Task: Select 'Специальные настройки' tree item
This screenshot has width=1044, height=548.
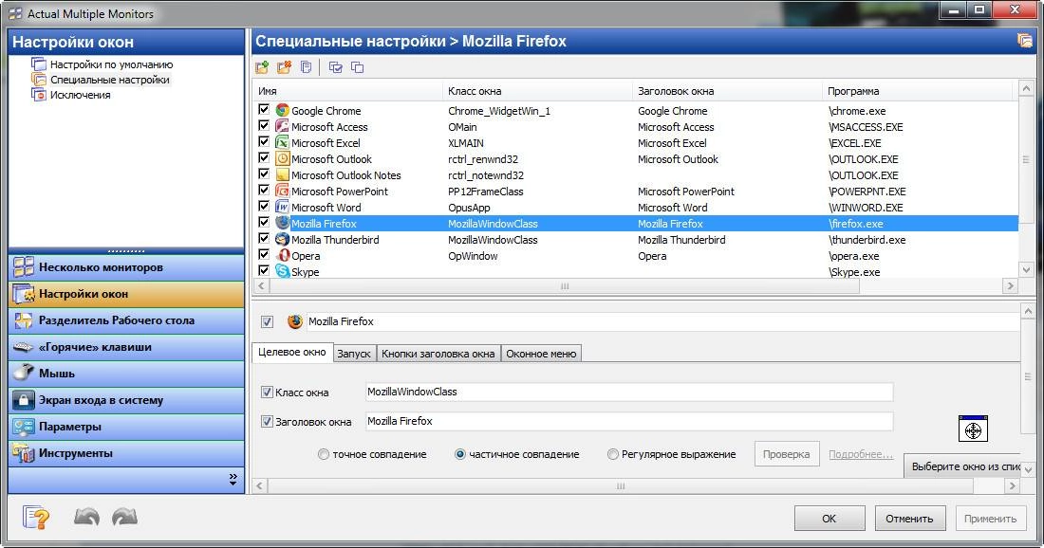Action: click(x=110, y=80)
